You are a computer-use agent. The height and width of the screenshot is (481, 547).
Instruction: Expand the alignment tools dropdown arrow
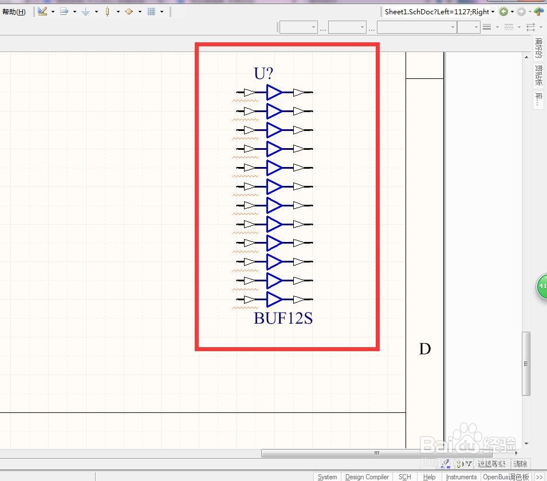74,12
